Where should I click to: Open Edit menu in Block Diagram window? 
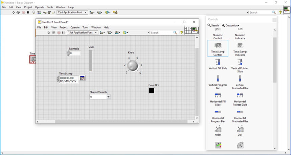tap(11, 7)
